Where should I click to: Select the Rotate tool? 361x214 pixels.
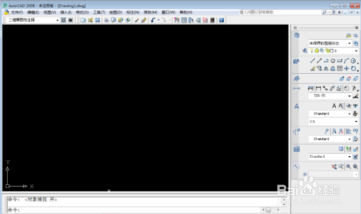point(353,68)
